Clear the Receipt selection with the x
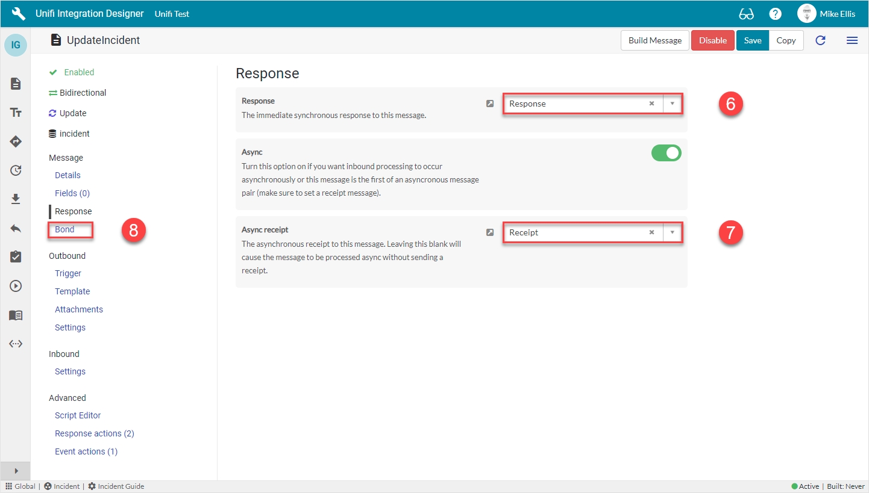The image size is (869, 493). pos(651,232)
